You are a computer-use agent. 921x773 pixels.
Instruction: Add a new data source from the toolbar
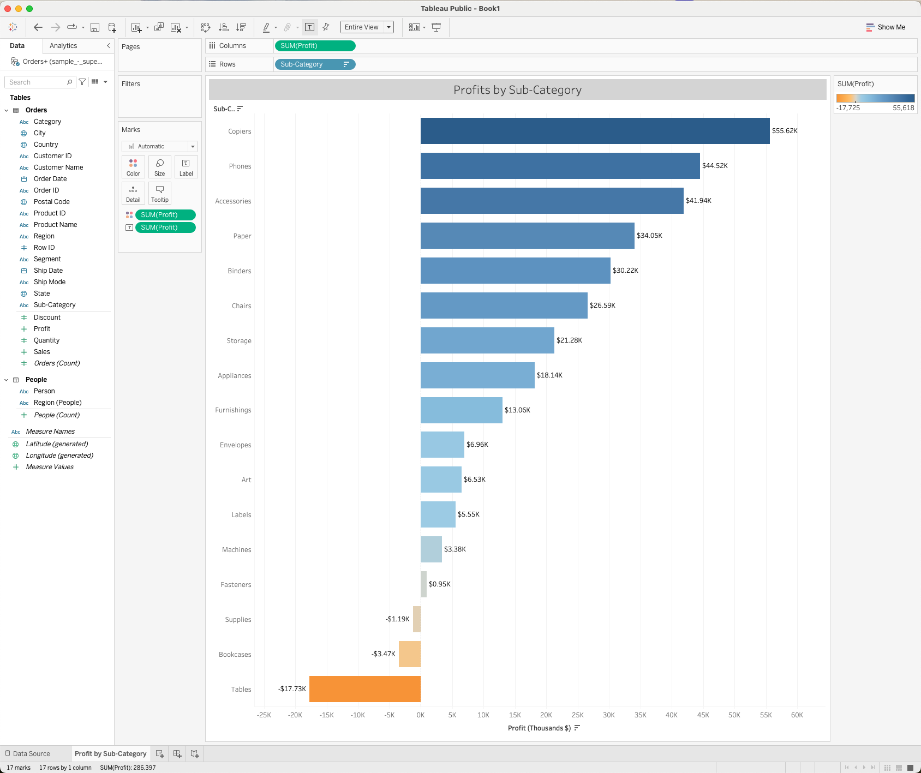(x=112, y=27)
